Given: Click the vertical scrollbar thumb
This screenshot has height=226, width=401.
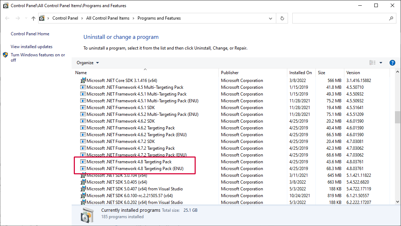Looking at the screenshot, I should [397, 117].
